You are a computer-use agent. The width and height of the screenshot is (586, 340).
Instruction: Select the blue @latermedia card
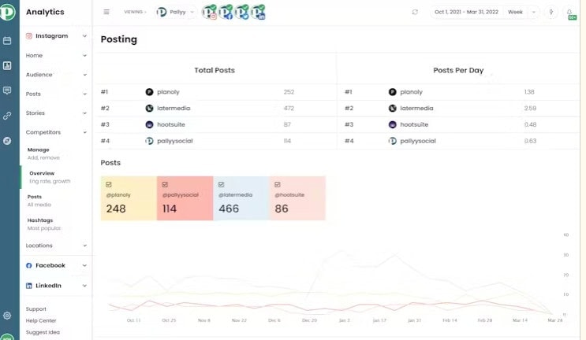coord(241,198)
